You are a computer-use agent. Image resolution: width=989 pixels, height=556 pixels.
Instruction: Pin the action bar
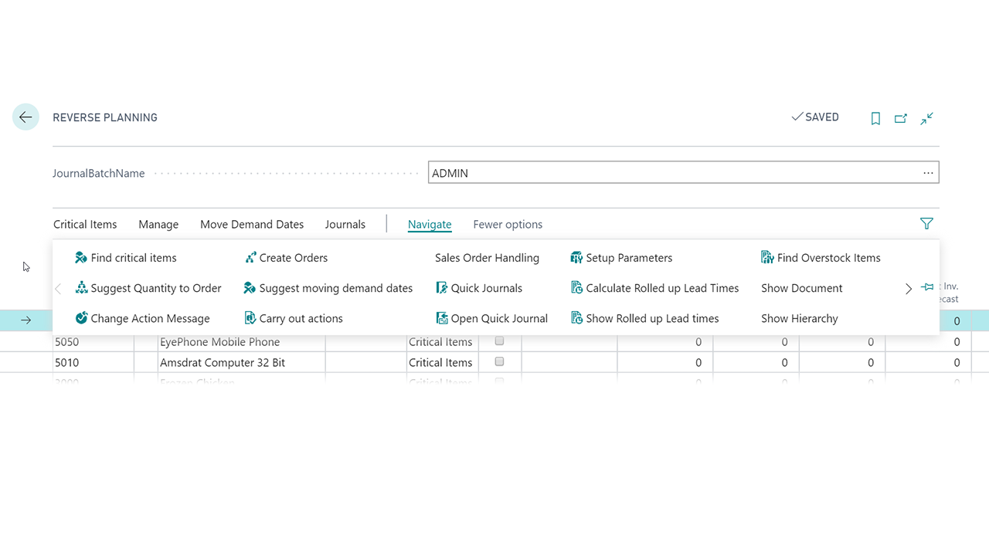(x=927, y=287)
